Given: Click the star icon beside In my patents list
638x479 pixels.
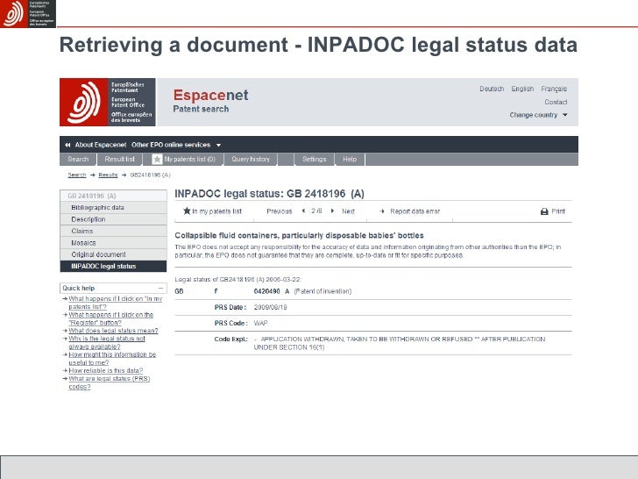Looking at the screenshot, I should pos(187,211).
